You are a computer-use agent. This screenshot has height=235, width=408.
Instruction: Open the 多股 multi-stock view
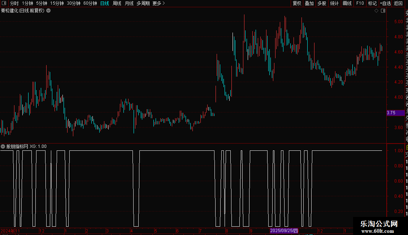coord(322,3)
